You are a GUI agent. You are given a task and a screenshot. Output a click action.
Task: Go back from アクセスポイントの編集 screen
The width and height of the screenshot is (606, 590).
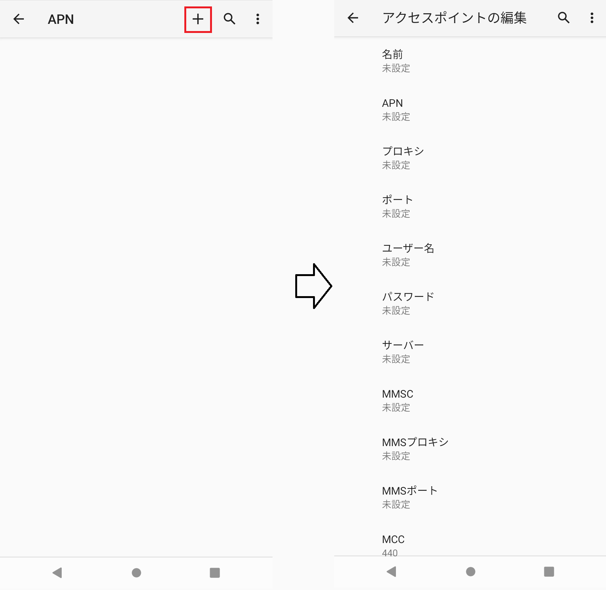click(353, 18)
